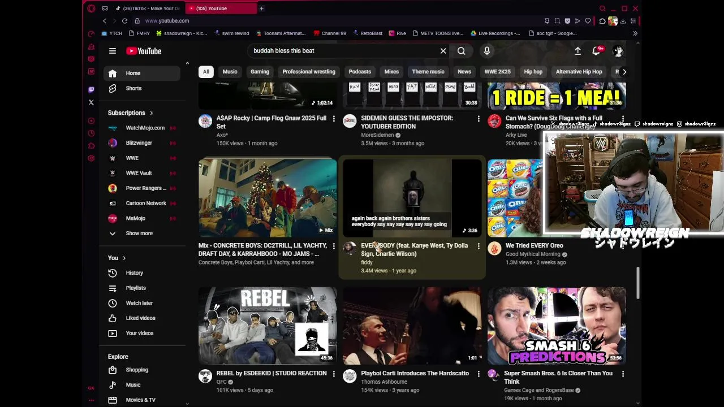Viewport: 724px width, 407px height.
Task: Show more bookmarks via double chevron
Action: tap(635, 33)
